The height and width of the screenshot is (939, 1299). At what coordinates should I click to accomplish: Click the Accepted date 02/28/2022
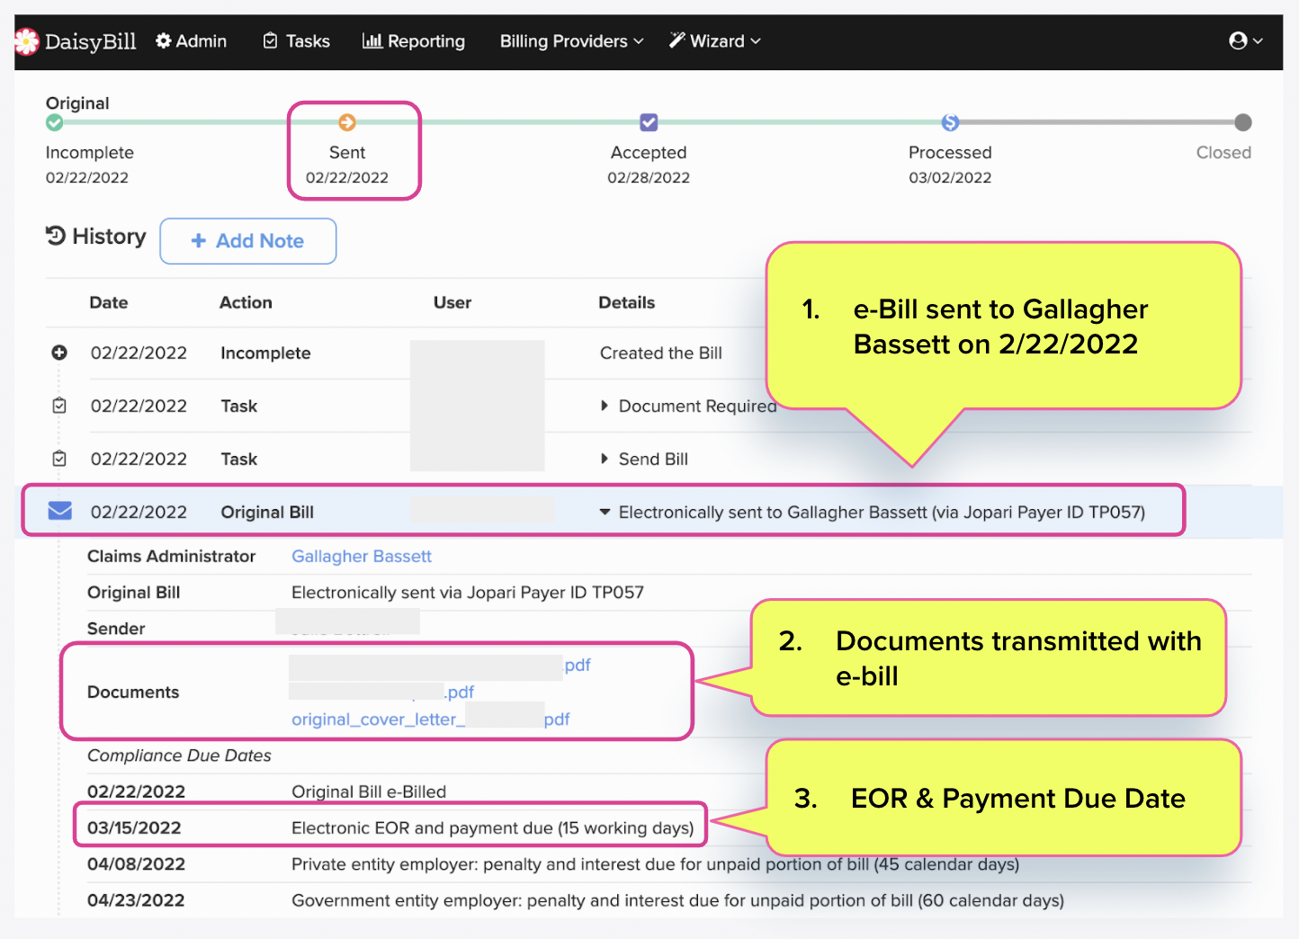tap(649, 178)
